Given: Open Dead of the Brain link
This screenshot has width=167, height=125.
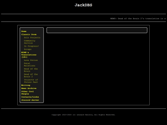Looking at the screenshot, I should click(31, 70).
